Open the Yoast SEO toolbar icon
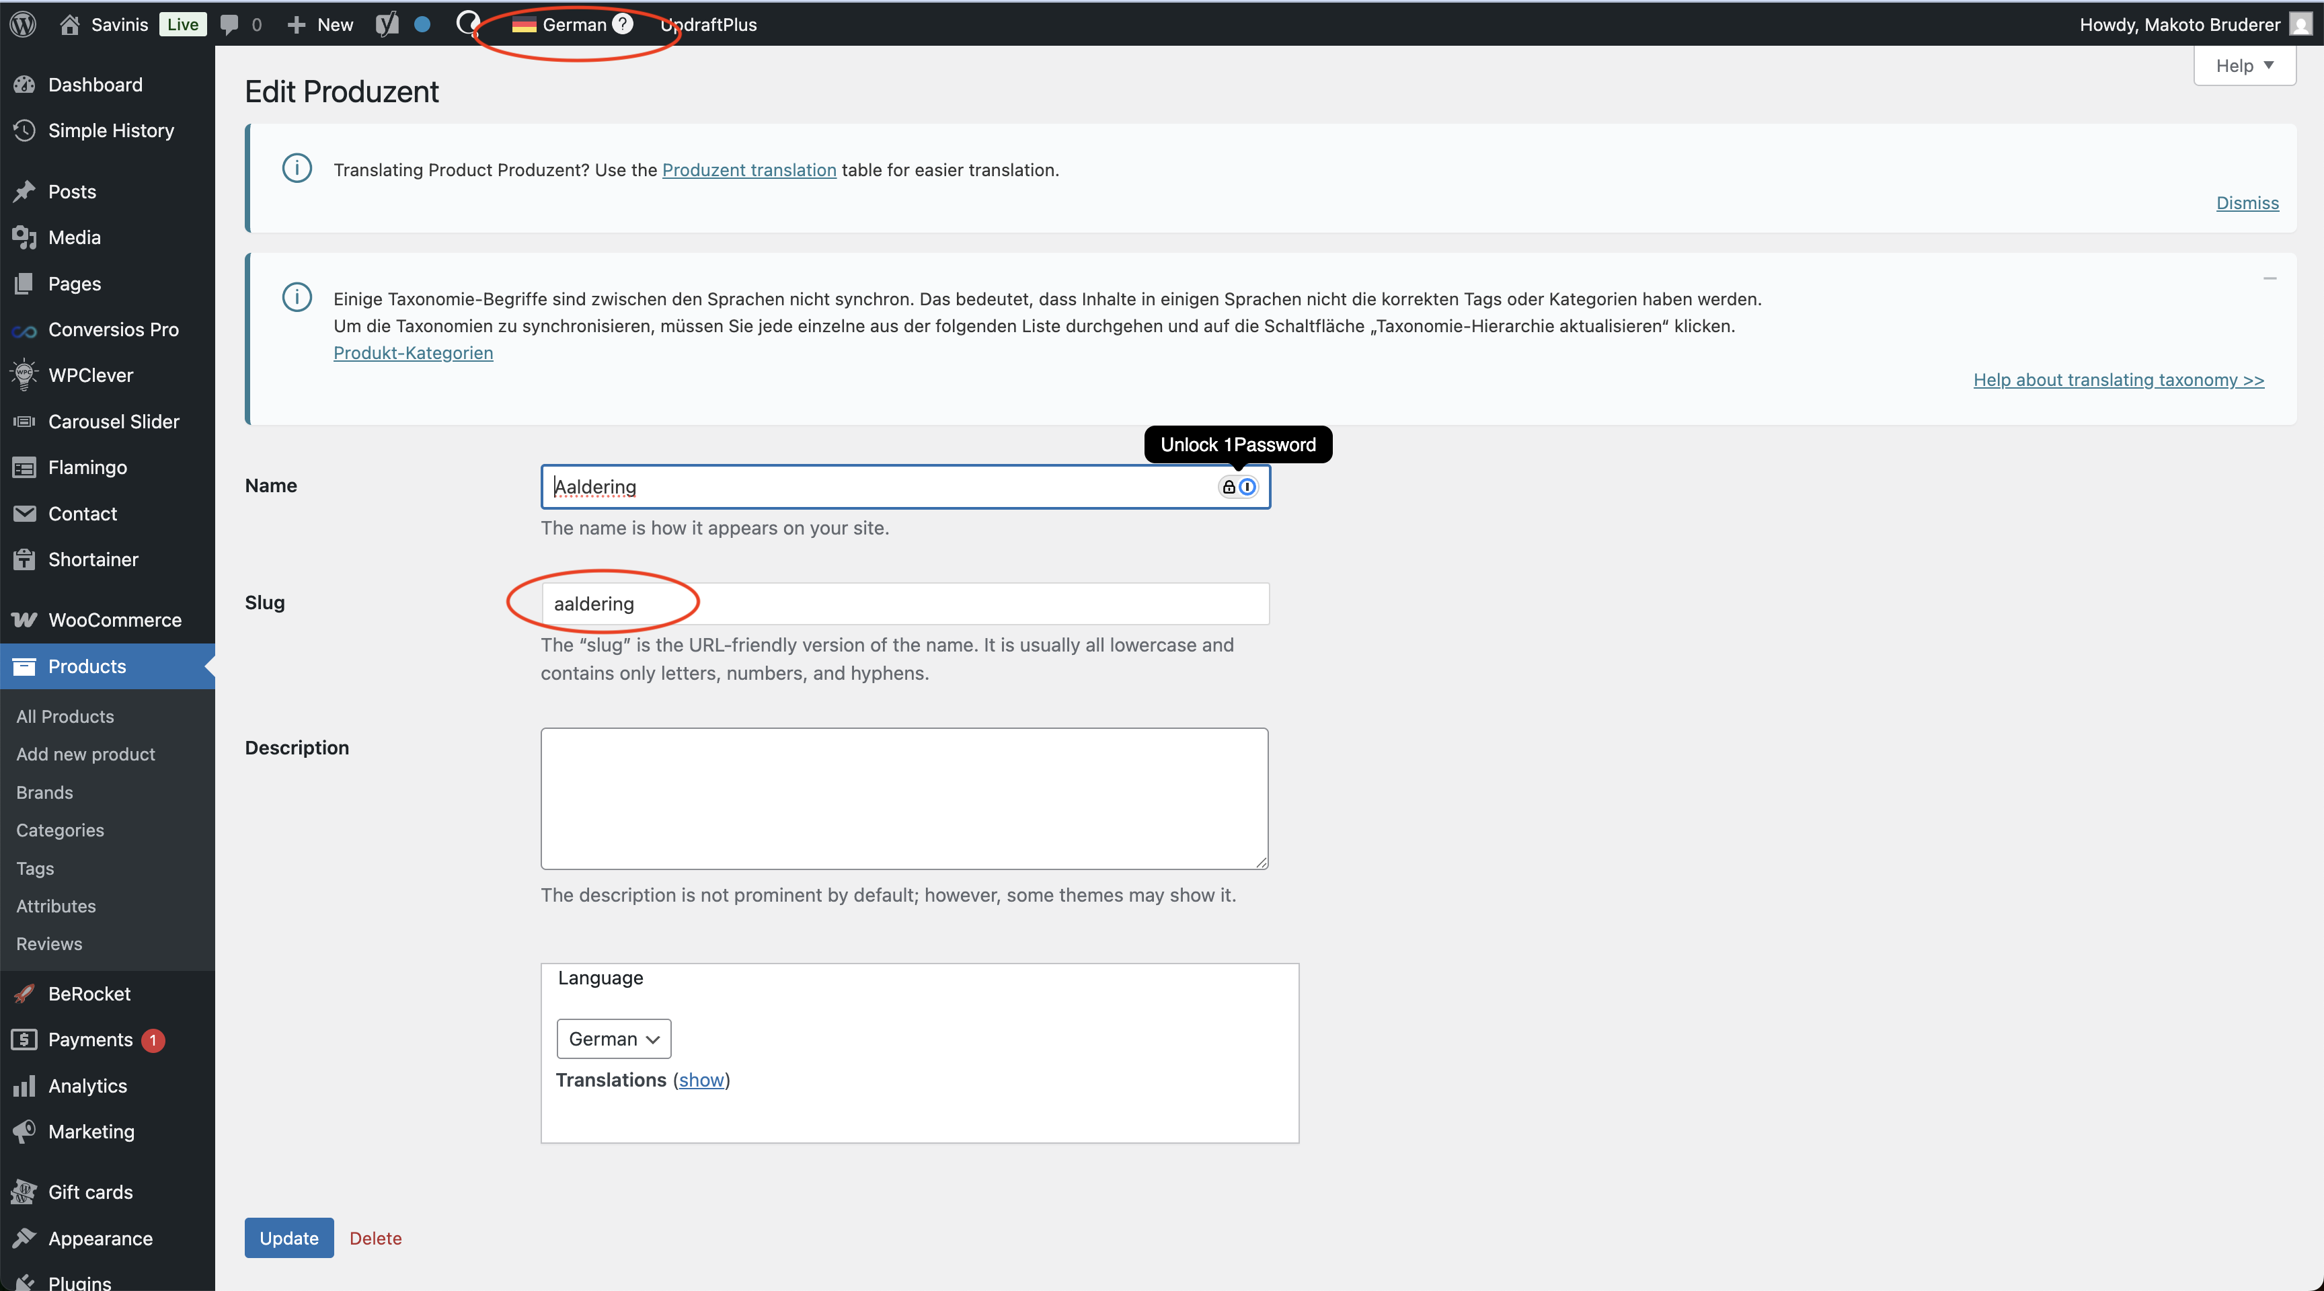The width and height of the screenshot is (2324, 1291). click(387, 24)
